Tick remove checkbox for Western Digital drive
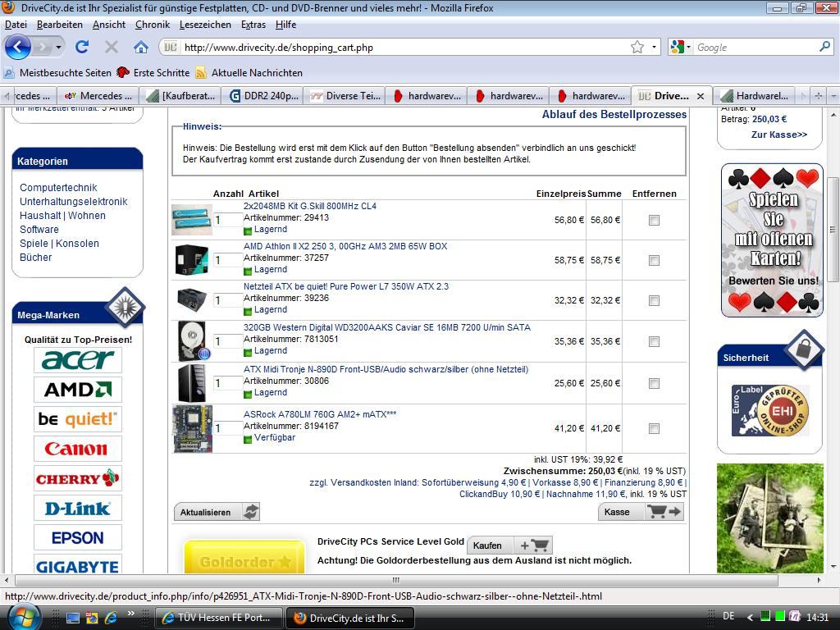This screenshot has width=840, height=630. click(x=654, y=341)
